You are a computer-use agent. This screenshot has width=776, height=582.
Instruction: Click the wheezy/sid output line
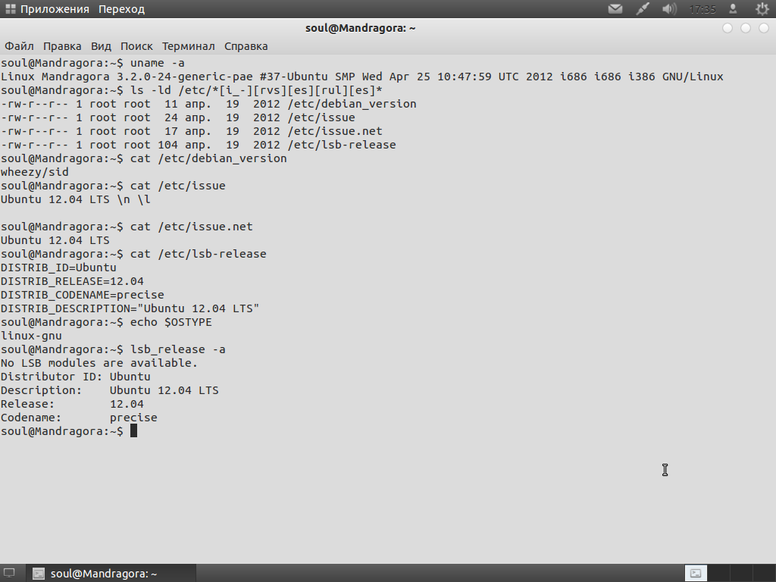tap(35, 172)
